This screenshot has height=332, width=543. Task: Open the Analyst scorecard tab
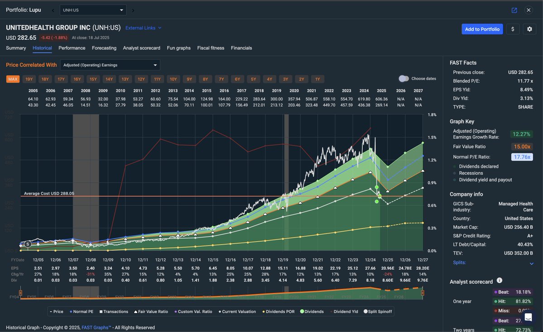(x=142, y=48)
